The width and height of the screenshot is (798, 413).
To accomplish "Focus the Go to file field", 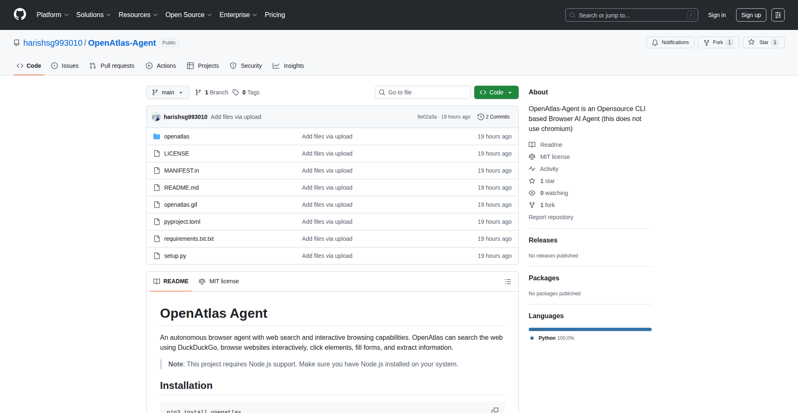I will pos(423,92).
